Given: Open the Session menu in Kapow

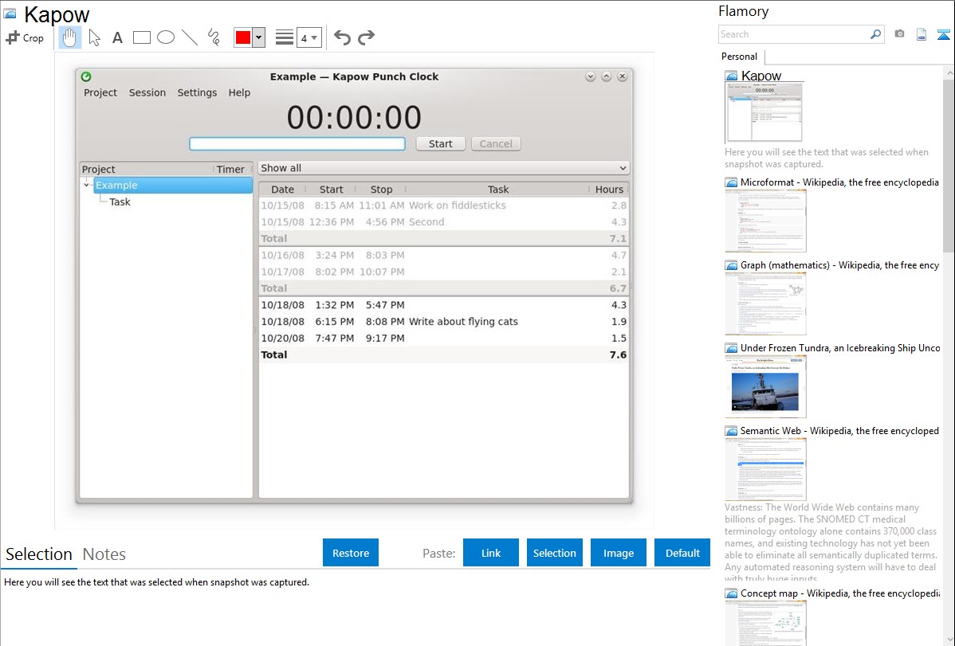Looking at the screenshot, I should pos(147,92).
